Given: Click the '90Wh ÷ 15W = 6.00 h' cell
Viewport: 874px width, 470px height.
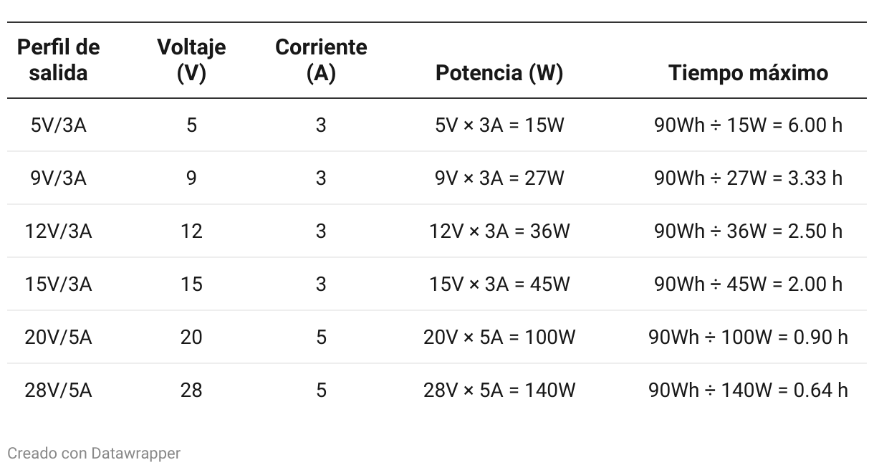Looking at the screenshot, I should pyautogui.click(x=749, y=125).
